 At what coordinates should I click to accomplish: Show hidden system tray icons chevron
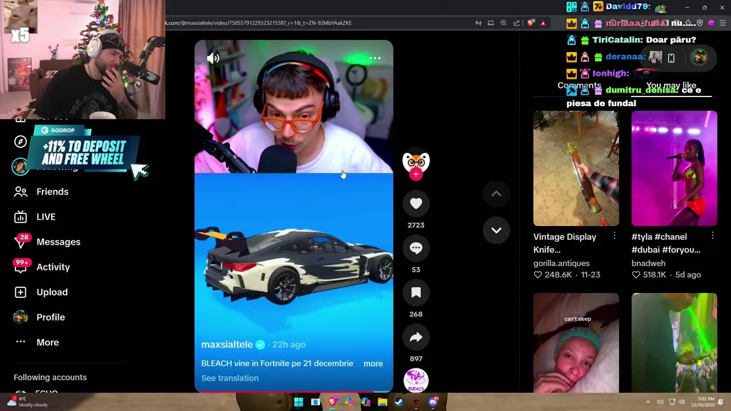(x=648, y=402)
